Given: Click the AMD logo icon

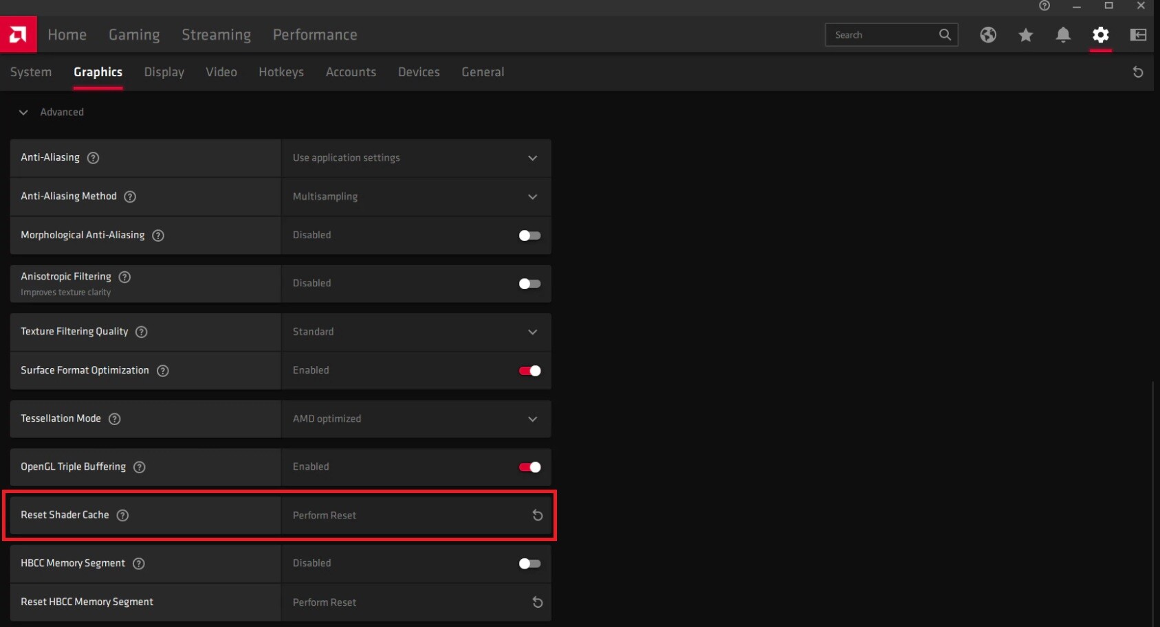Looking at the screenshot, I should click(x=19, y=34).
